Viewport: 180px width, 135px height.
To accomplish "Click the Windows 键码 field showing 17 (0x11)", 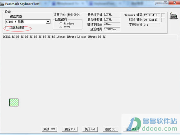I will [152, 15].
